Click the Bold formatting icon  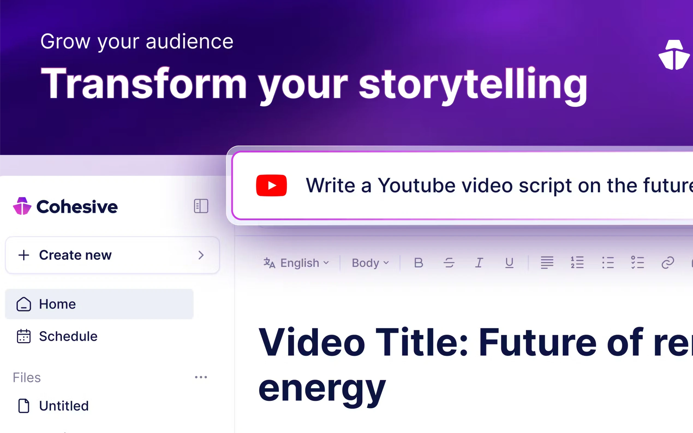(418, 263)
